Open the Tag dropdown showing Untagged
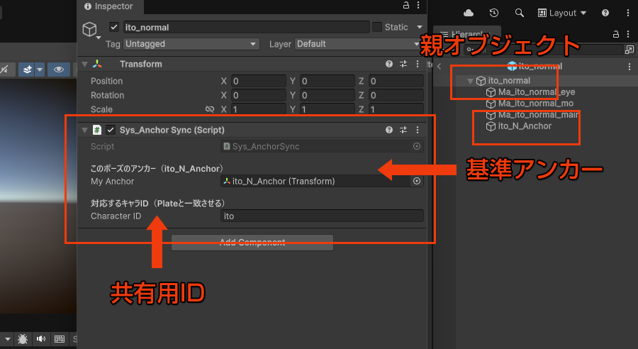638x349 pixels. [x=191, y=44]
